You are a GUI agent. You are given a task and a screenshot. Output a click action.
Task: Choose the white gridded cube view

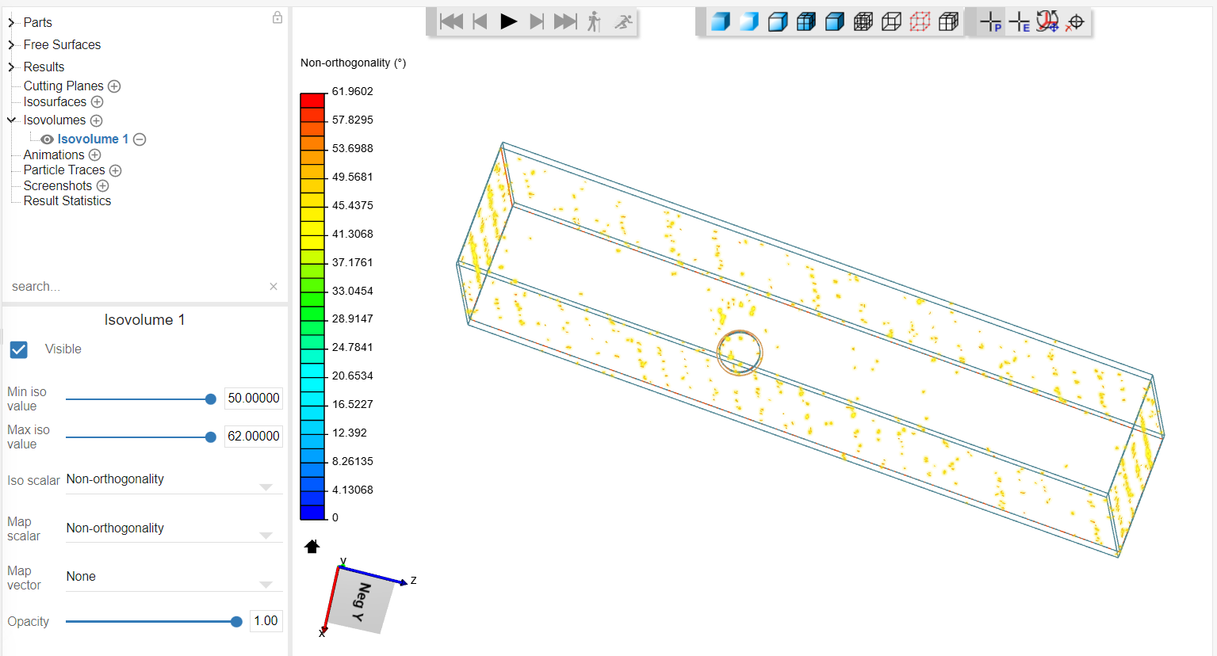(948, 21)
